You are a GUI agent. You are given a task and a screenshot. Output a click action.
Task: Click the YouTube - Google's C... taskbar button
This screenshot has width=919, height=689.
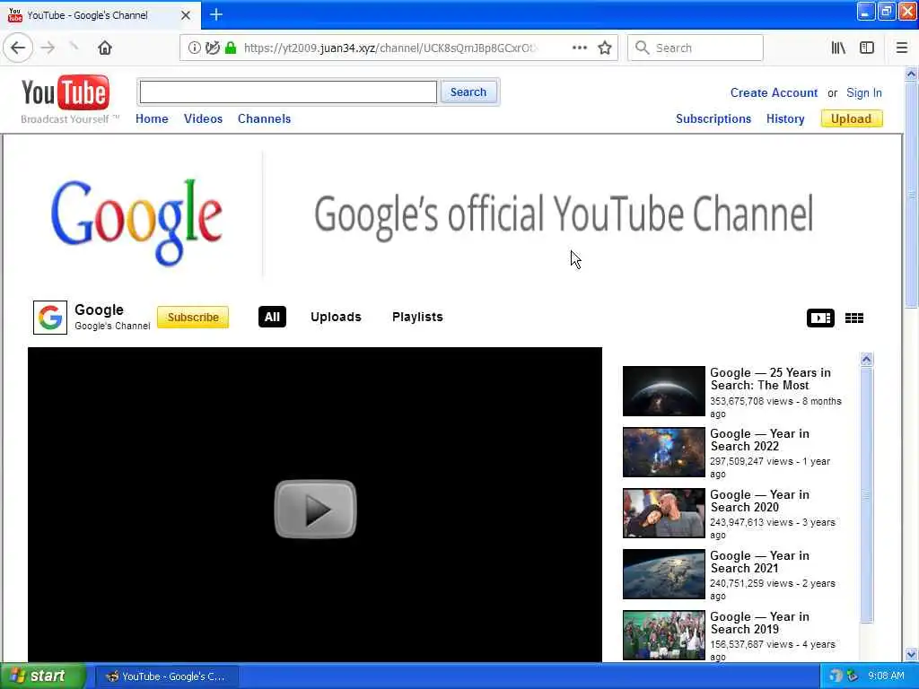click(166, 676)
